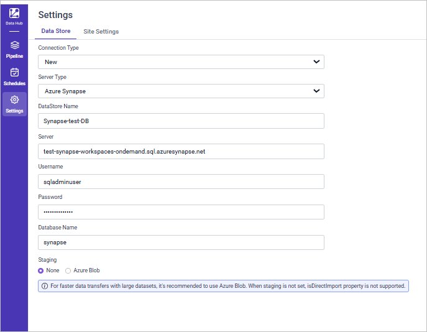This screenshot has width=427, height=332.
Task: Focus the Username text box
Action: [180, 182]
